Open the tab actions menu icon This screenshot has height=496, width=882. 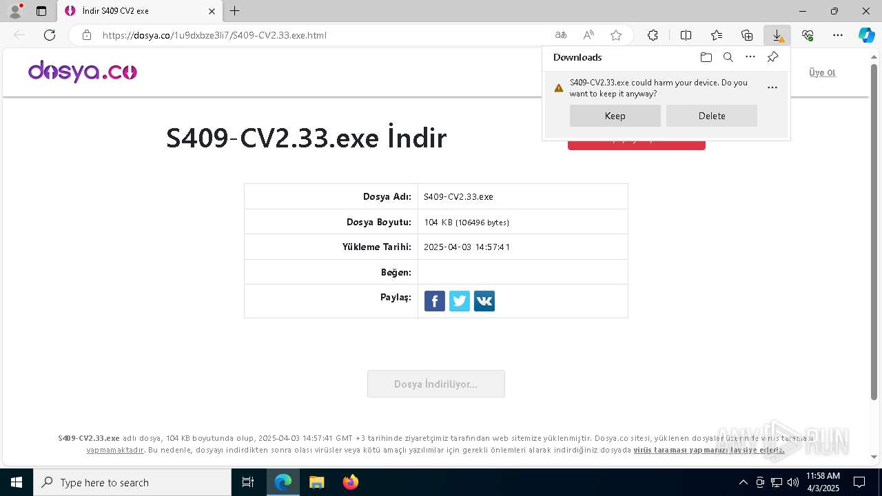tap(41, 11)
